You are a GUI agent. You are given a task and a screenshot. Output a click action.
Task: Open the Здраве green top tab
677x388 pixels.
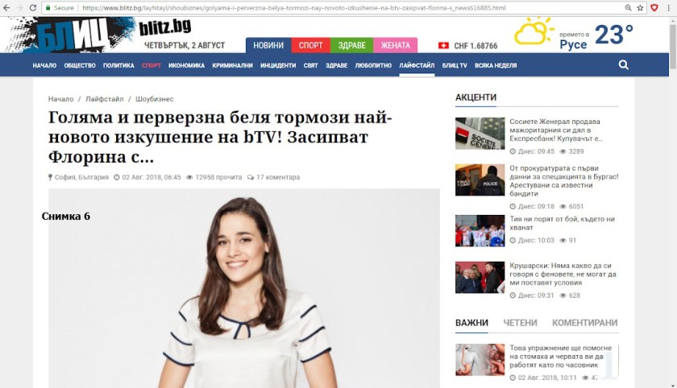pos(352,45)
